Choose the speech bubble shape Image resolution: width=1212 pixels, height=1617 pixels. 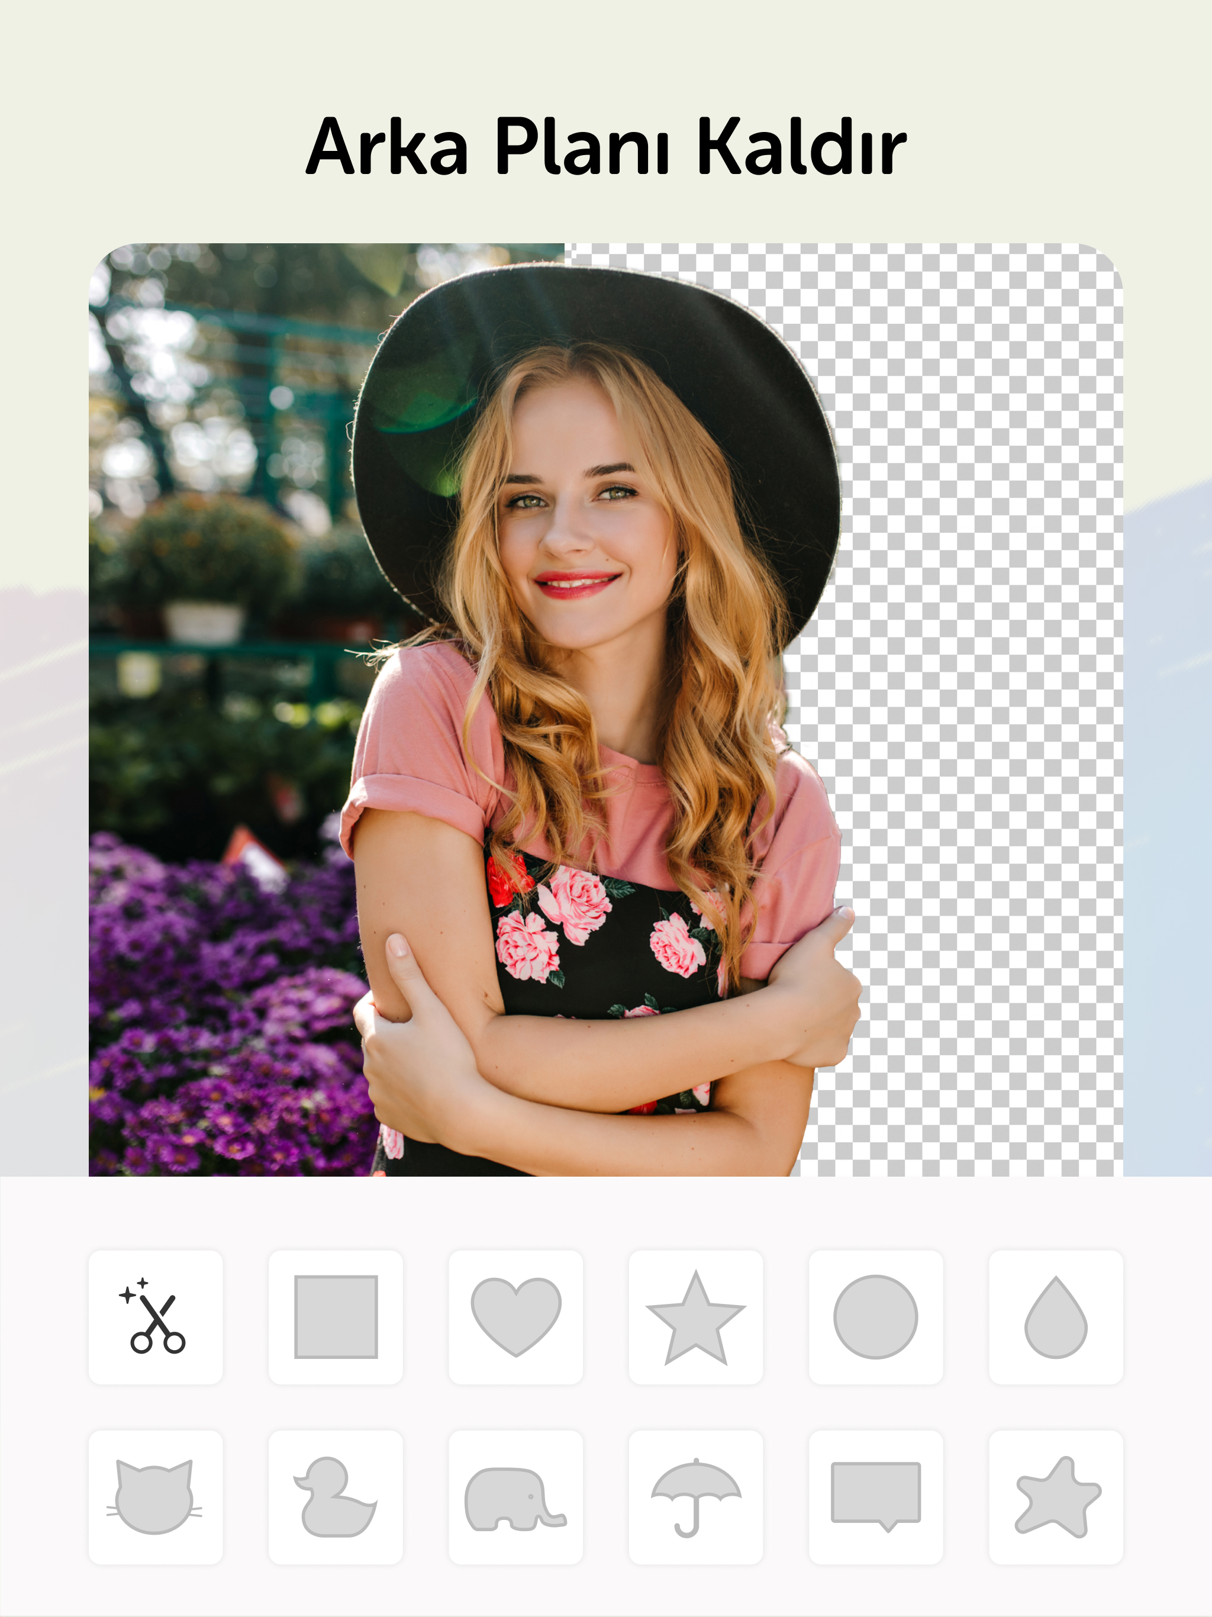click(875, 1496)
